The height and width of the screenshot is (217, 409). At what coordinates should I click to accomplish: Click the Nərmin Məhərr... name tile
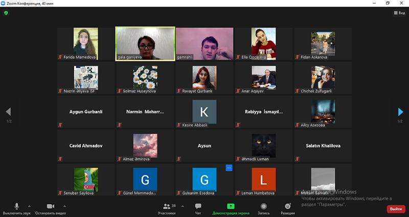pos(145,112)
